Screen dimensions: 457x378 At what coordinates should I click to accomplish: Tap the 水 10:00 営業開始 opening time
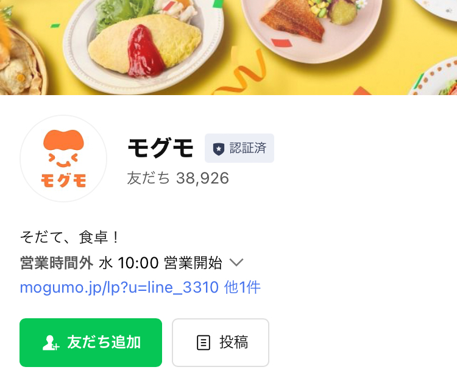click(161, 263)
